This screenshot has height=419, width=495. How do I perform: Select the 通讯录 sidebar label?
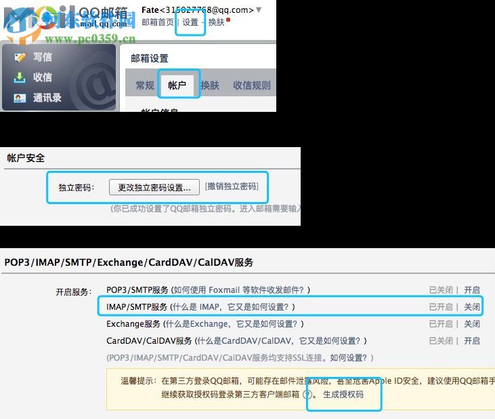[x=47, y=98]
